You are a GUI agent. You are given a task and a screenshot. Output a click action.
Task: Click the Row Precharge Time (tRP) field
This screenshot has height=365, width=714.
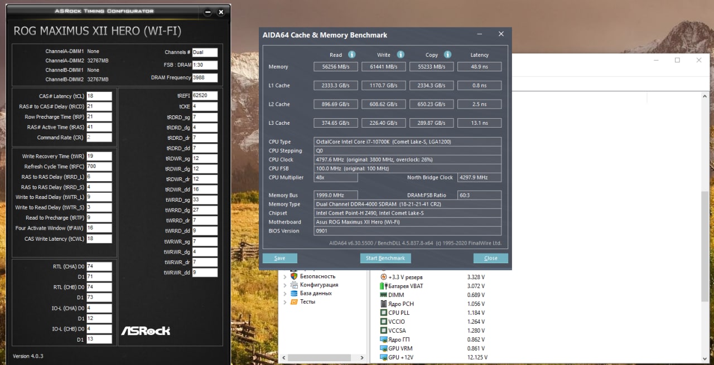click(x=99, y=117)
